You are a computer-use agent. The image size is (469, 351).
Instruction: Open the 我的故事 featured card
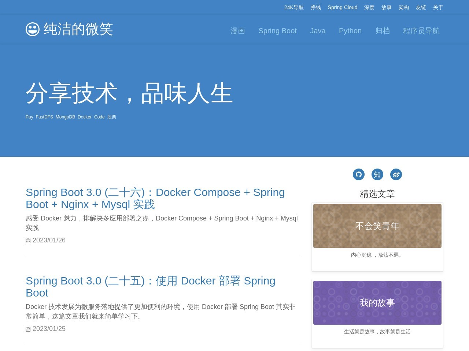377,303
